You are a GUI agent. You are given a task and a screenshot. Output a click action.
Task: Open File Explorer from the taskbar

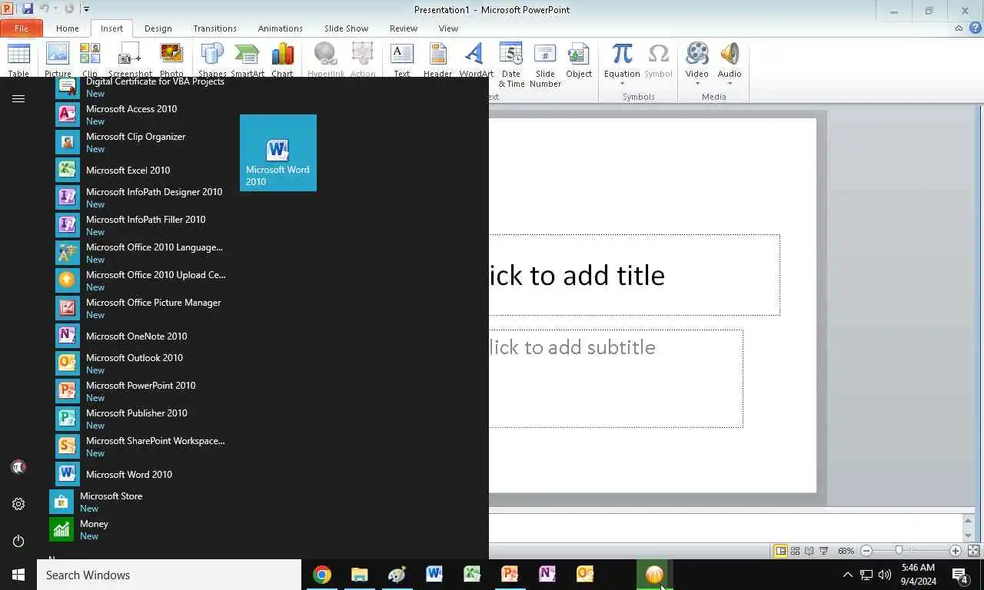(360, 575)
